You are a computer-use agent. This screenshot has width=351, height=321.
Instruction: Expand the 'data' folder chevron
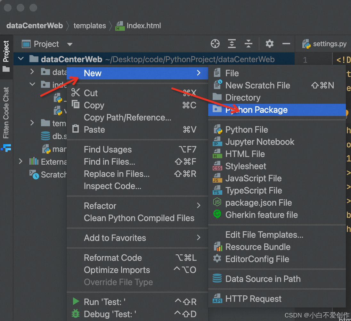point(32,72)
